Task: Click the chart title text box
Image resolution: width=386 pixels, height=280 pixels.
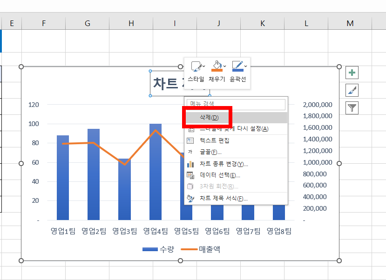Action: click(x=168, y=83)
